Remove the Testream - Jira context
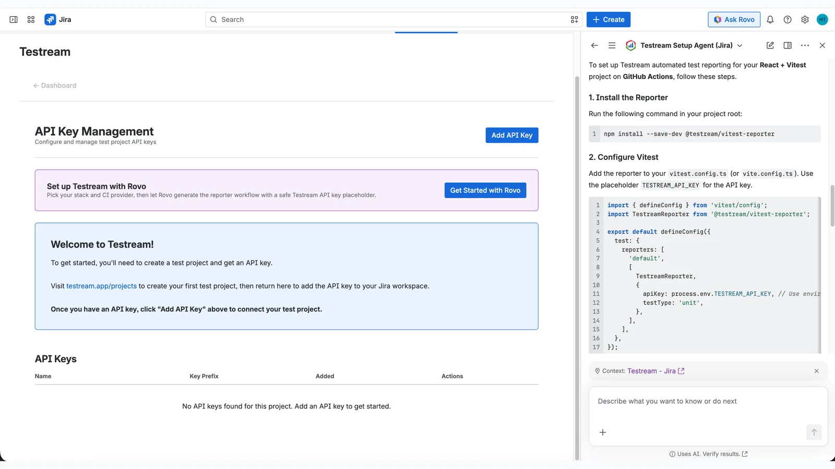 coord(817,371)
